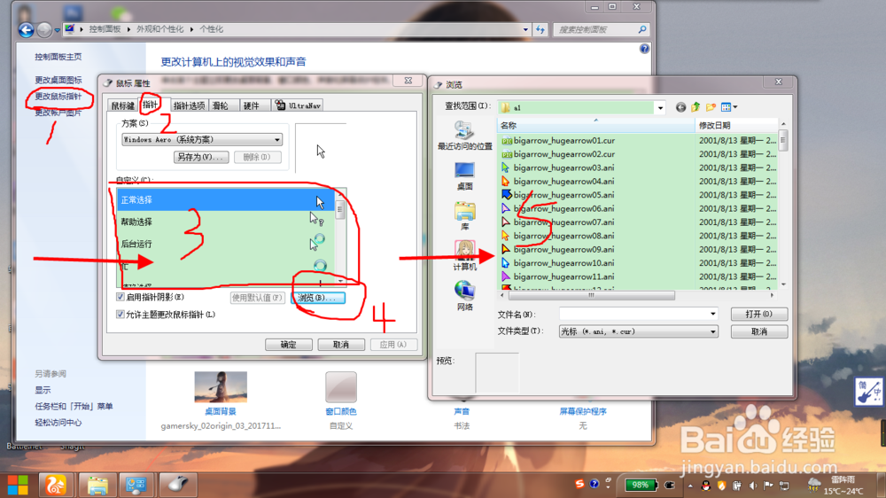
Task: Sort files by 名称 column header
Action: [x=596, y=126]
